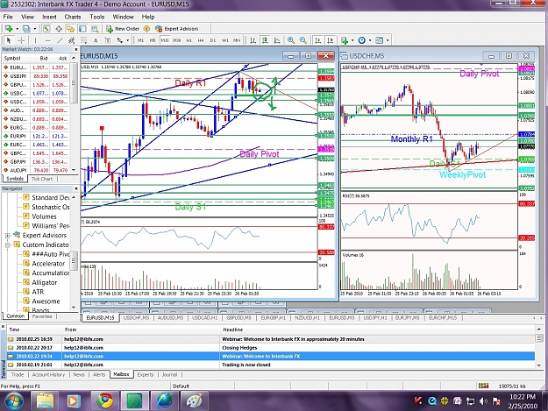Viewport: 548px width, 411px height.
Task: Switch chart to Candlesticks type
Action: click(265, 40)
